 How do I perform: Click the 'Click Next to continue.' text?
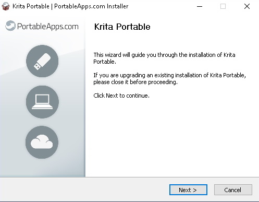[121, 96]
